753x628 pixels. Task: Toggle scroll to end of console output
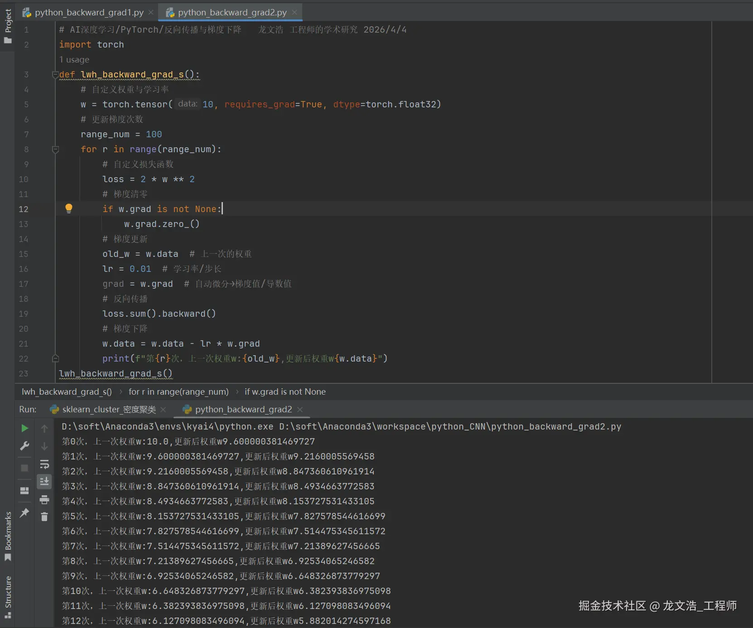pyautogui.click(x=44, y=482)
